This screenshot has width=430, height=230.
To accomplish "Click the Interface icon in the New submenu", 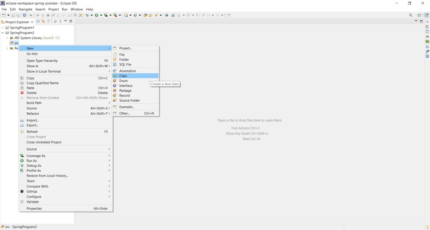I will pyautogui.click(x=115, y=86).
